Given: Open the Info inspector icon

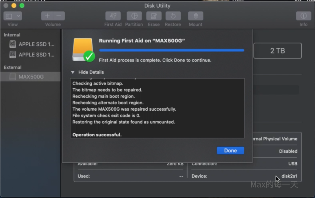Looking at the screenshot, I should pyautogui.click(x=303, y=16).
